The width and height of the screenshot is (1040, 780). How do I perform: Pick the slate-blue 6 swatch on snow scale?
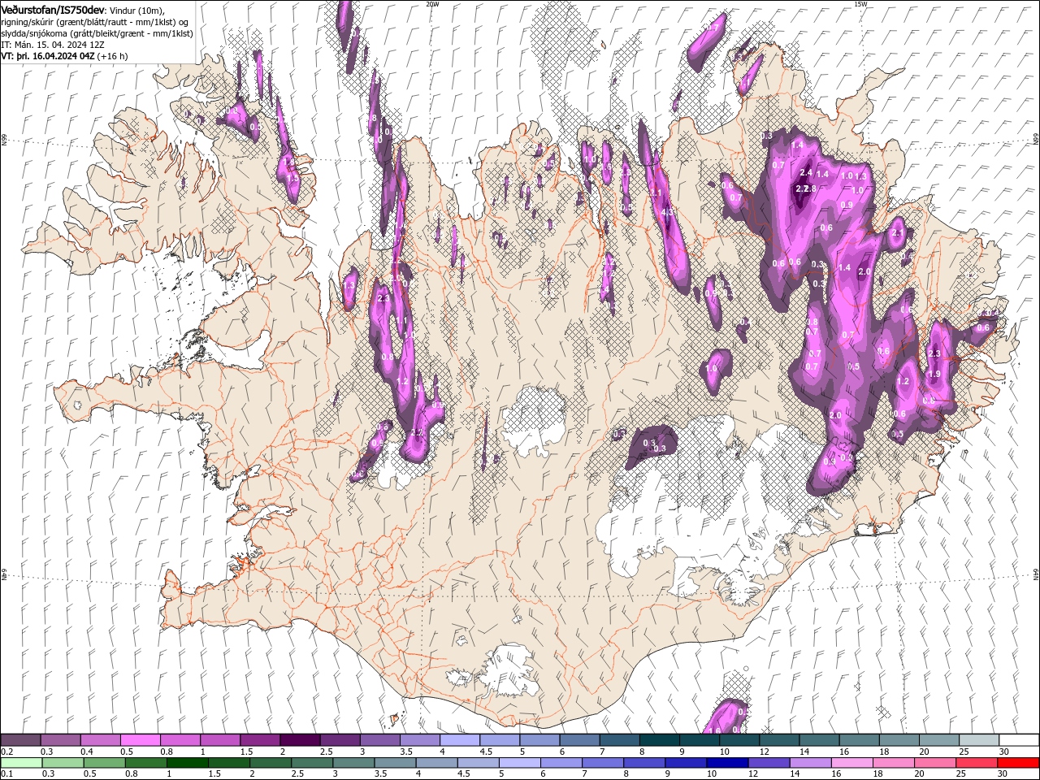click(580, 740)
